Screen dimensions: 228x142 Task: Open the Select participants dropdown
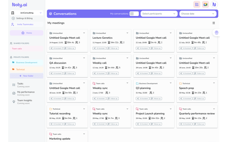(x=159, y=13)
